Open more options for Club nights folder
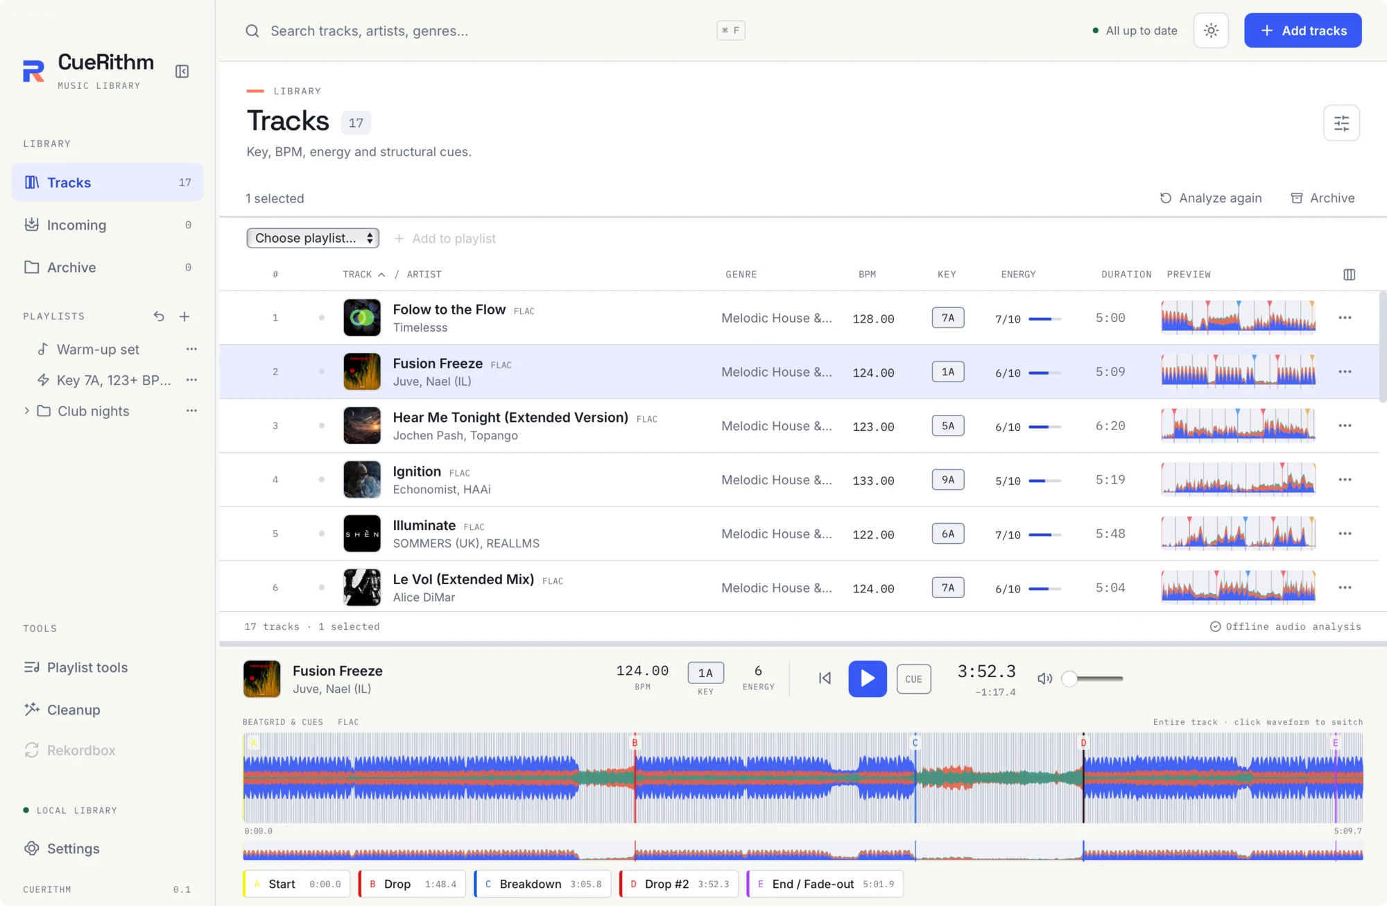 (x=191, y=411)
